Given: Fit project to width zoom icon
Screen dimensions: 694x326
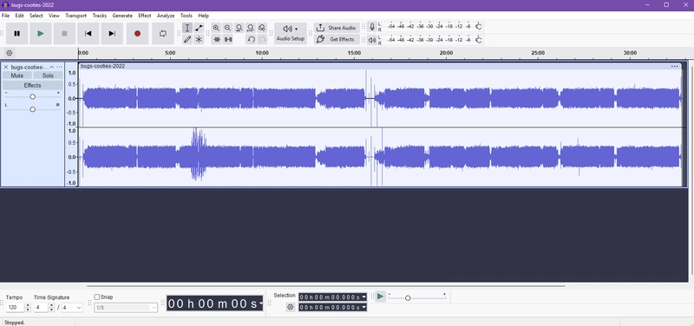Looking at the screenshot, I should (x=251, y=28).
